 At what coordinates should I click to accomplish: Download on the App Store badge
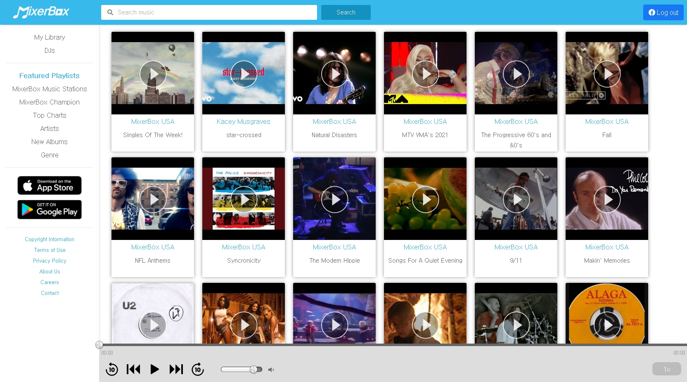(50, 185)
